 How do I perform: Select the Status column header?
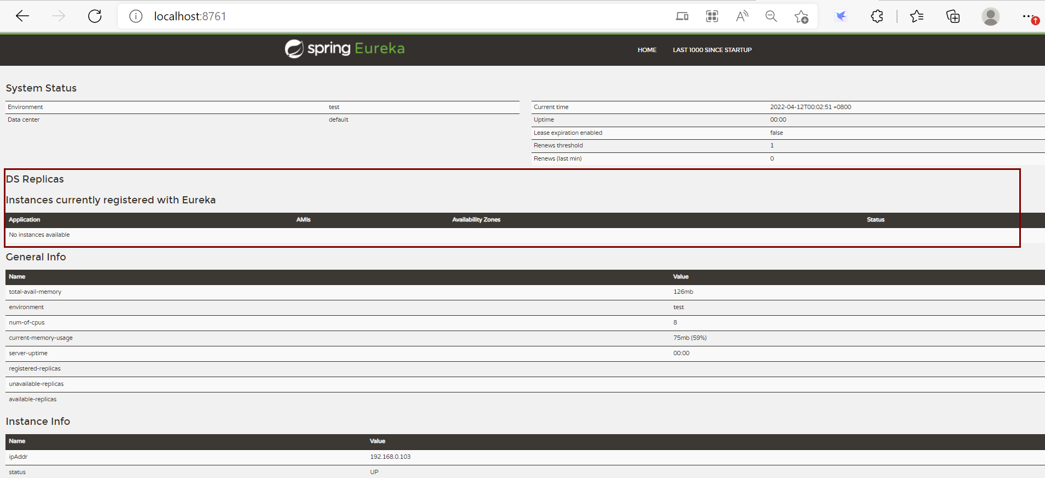pos(876,220)
